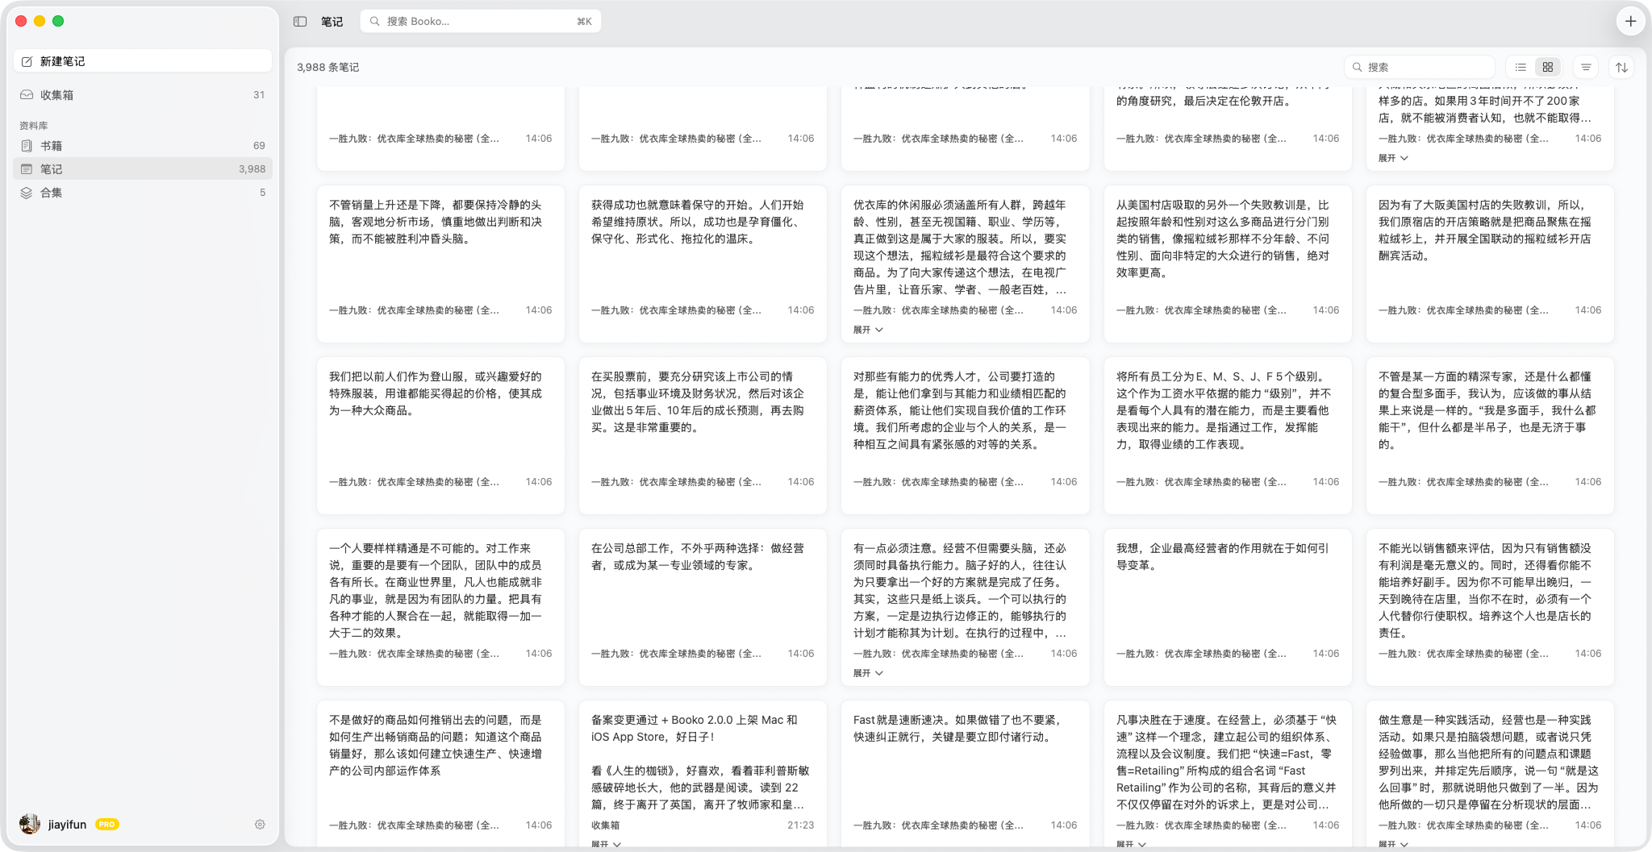Click the 3,988 条笔记 count label
The height and width of the screenshot is (852, 1652).
328,67
